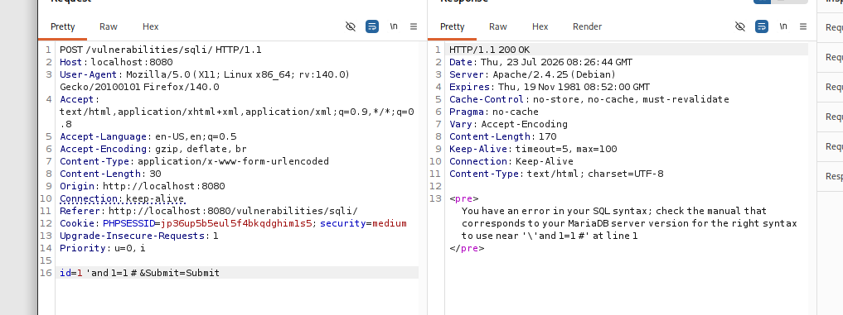The image size is (843, 315).
Task: Click response line number 13 in gutter
Action: [x=436, y=198]
